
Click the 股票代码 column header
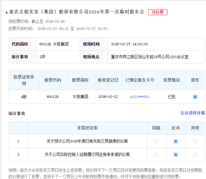(x=53, y=80)
